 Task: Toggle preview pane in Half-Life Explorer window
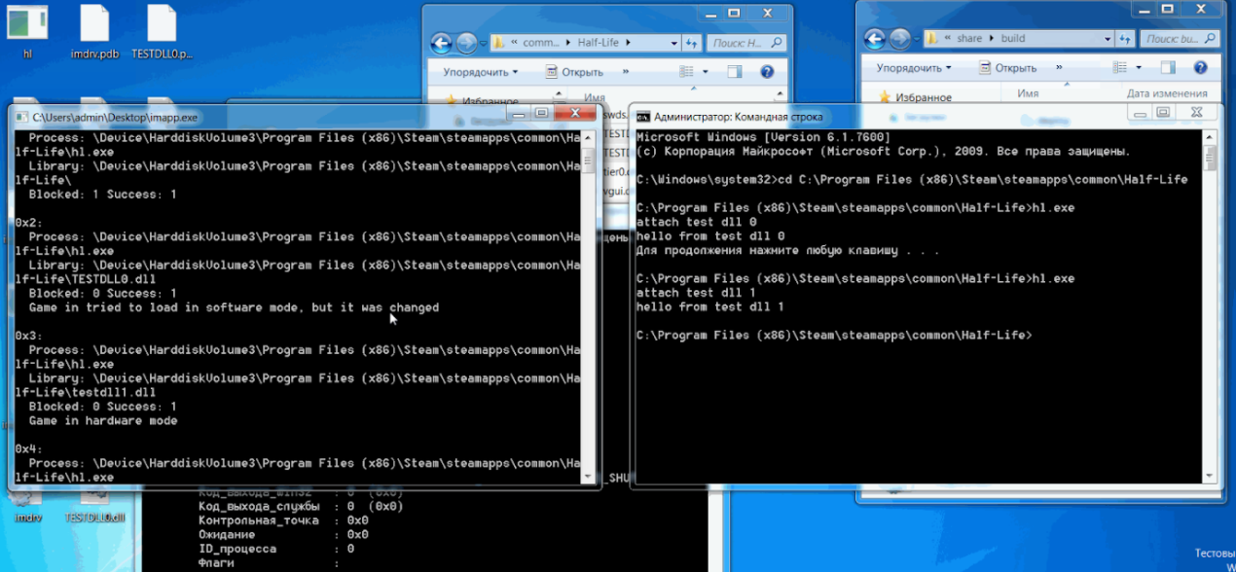click(735, 72)
